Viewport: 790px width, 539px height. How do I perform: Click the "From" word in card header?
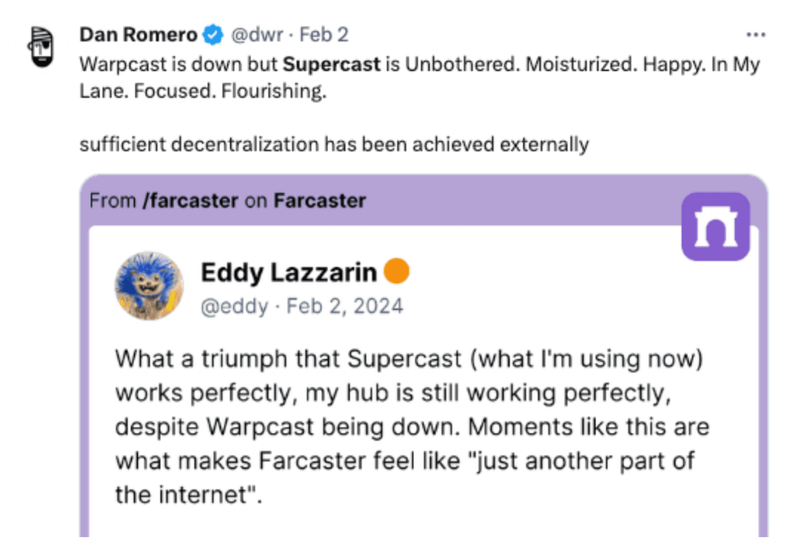point(113,200)
